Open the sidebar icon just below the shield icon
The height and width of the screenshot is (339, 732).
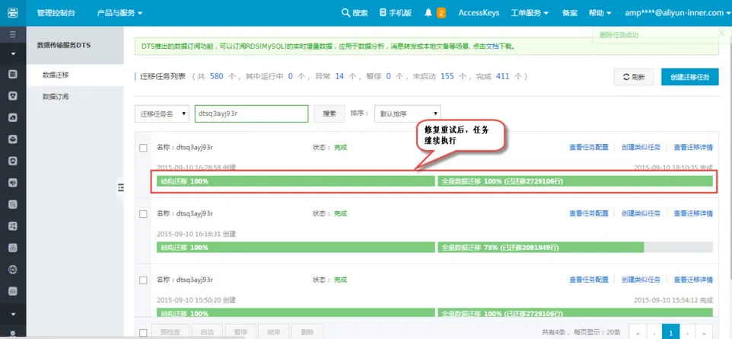(13, 183)
